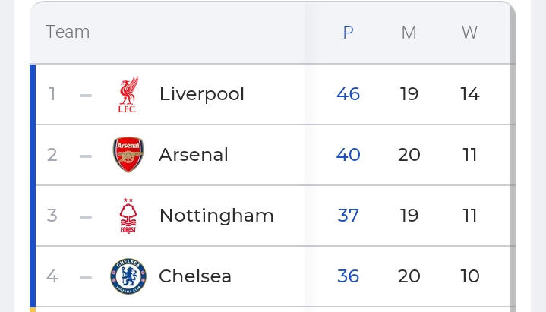Image resolution: width=546 pixels, height=312 pixels.
Task: Sort table by the P points column
Action: pyautogui.click(x=349, y=33)
